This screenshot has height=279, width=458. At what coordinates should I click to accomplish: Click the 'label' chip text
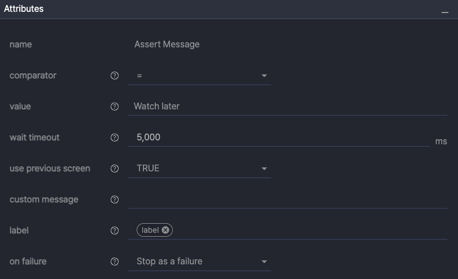150,230
